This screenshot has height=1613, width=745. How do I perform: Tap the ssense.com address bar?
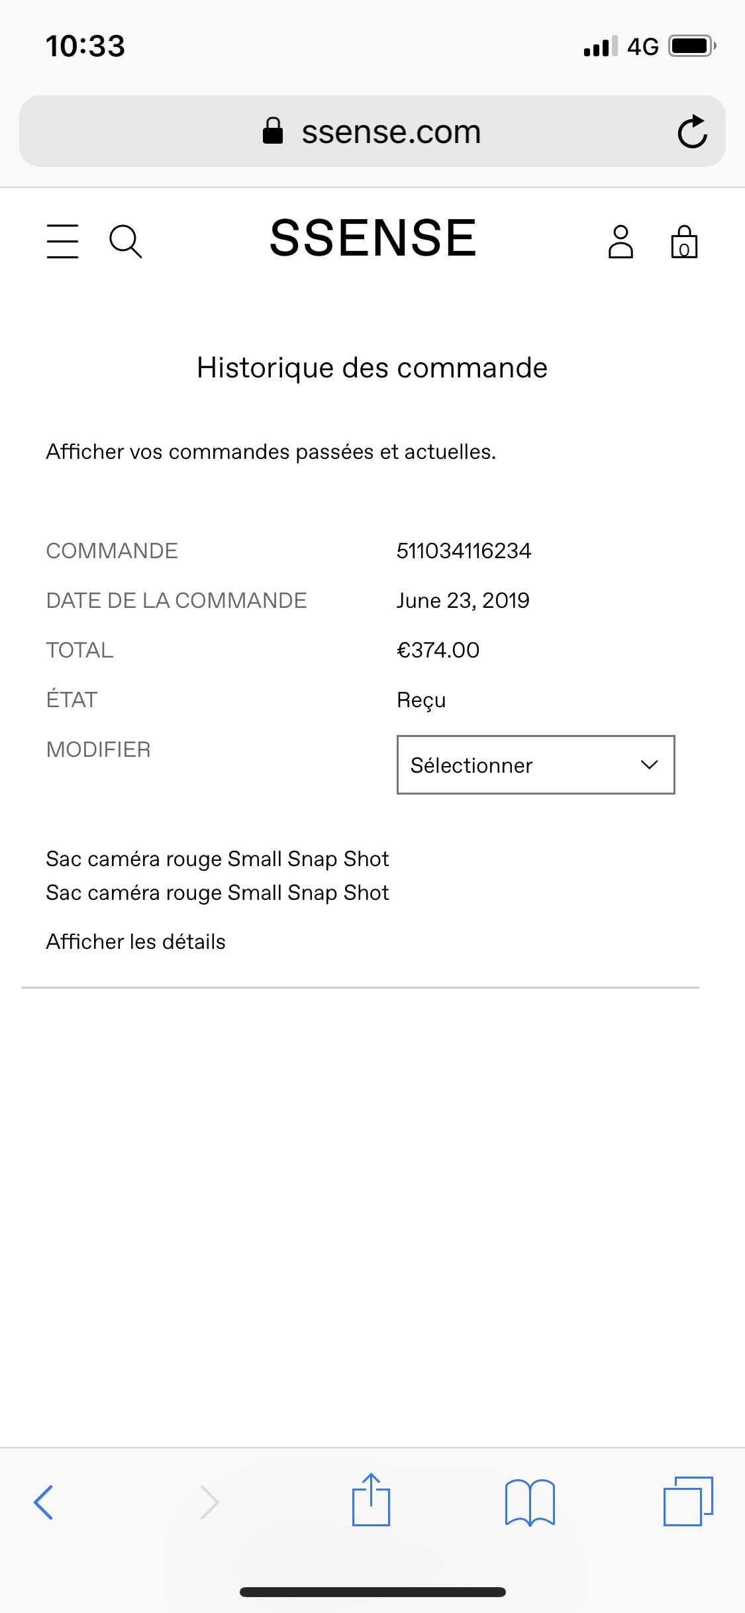(x=372, y=131)
